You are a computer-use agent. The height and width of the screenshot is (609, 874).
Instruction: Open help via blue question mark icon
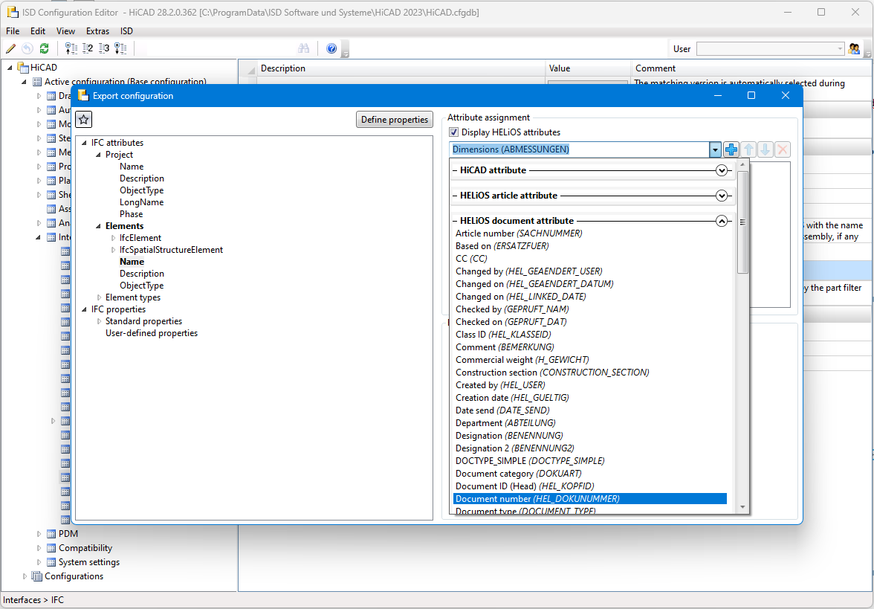(331, 48)
